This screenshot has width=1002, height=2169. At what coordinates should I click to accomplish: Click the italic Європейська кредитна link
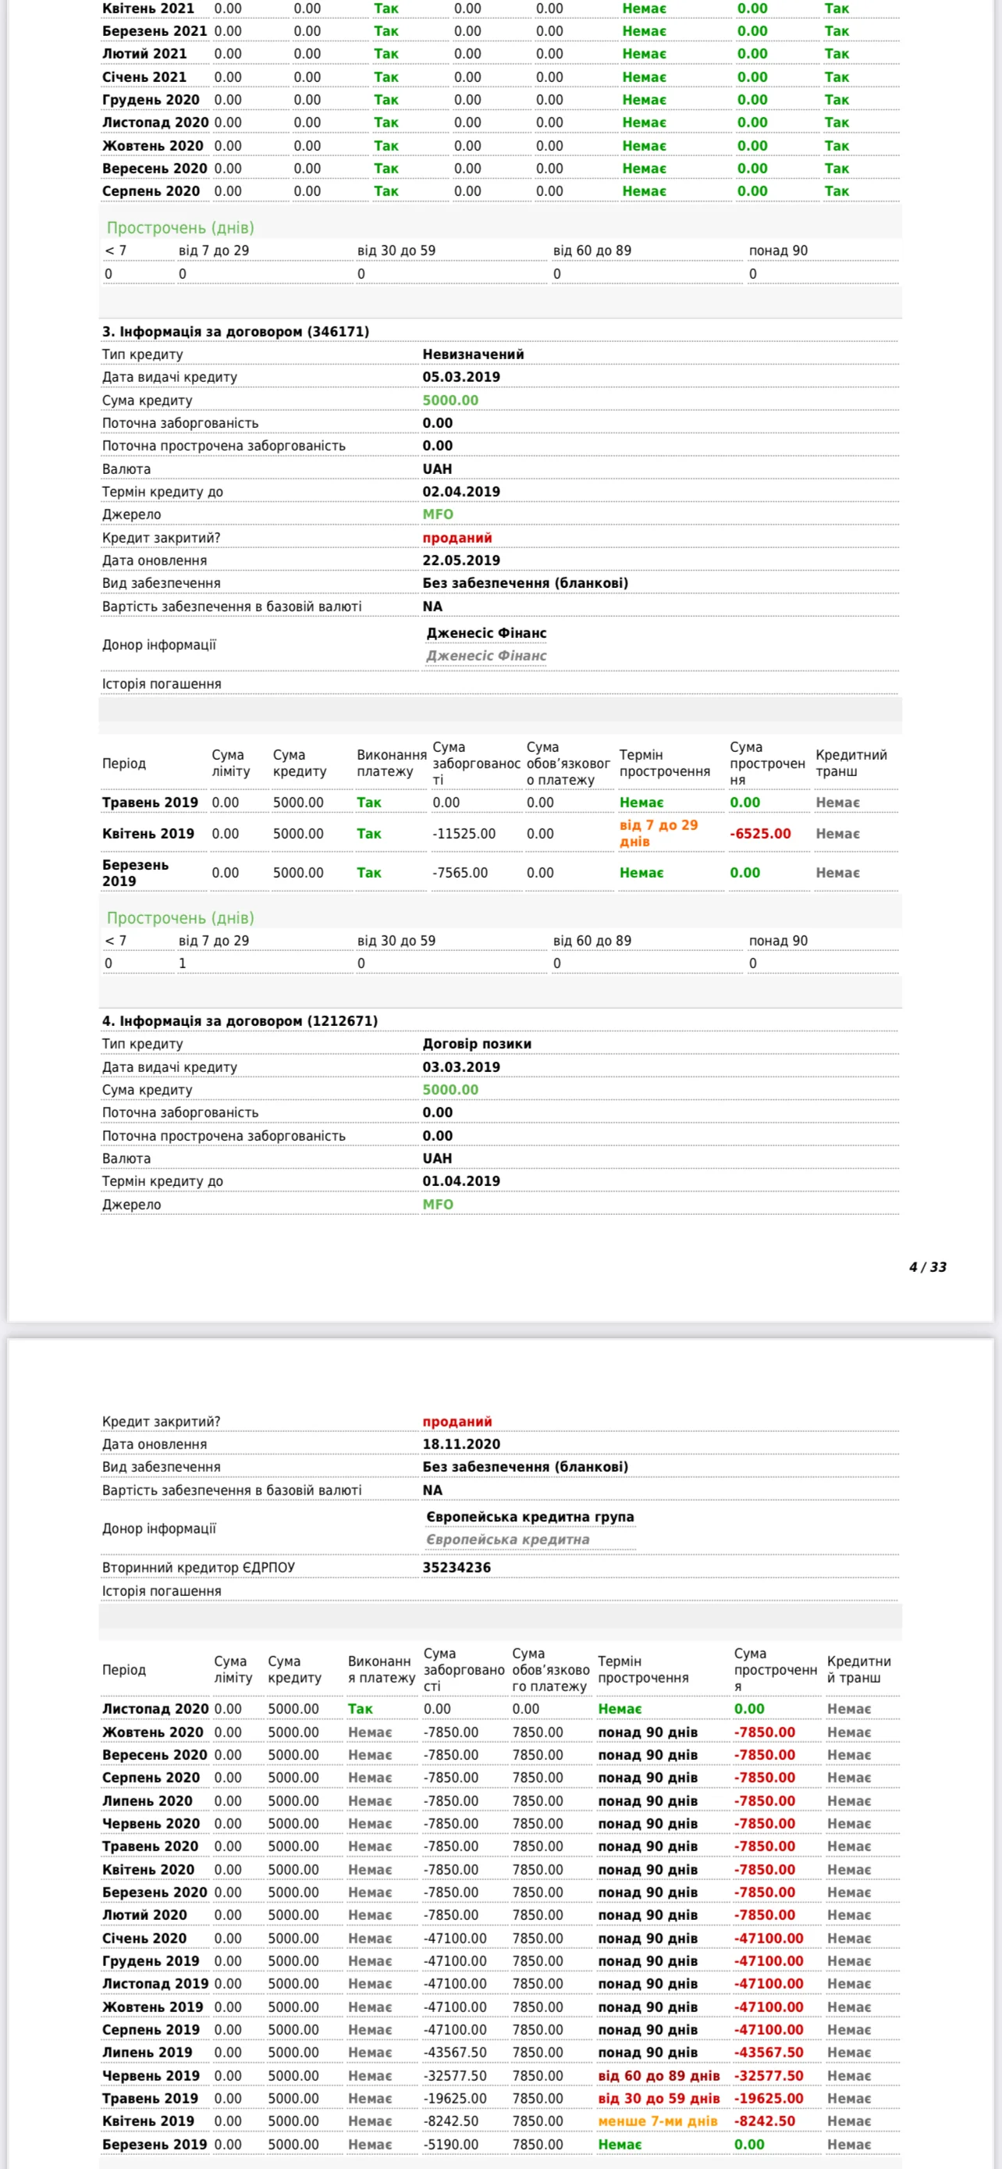pos(507,1539)
